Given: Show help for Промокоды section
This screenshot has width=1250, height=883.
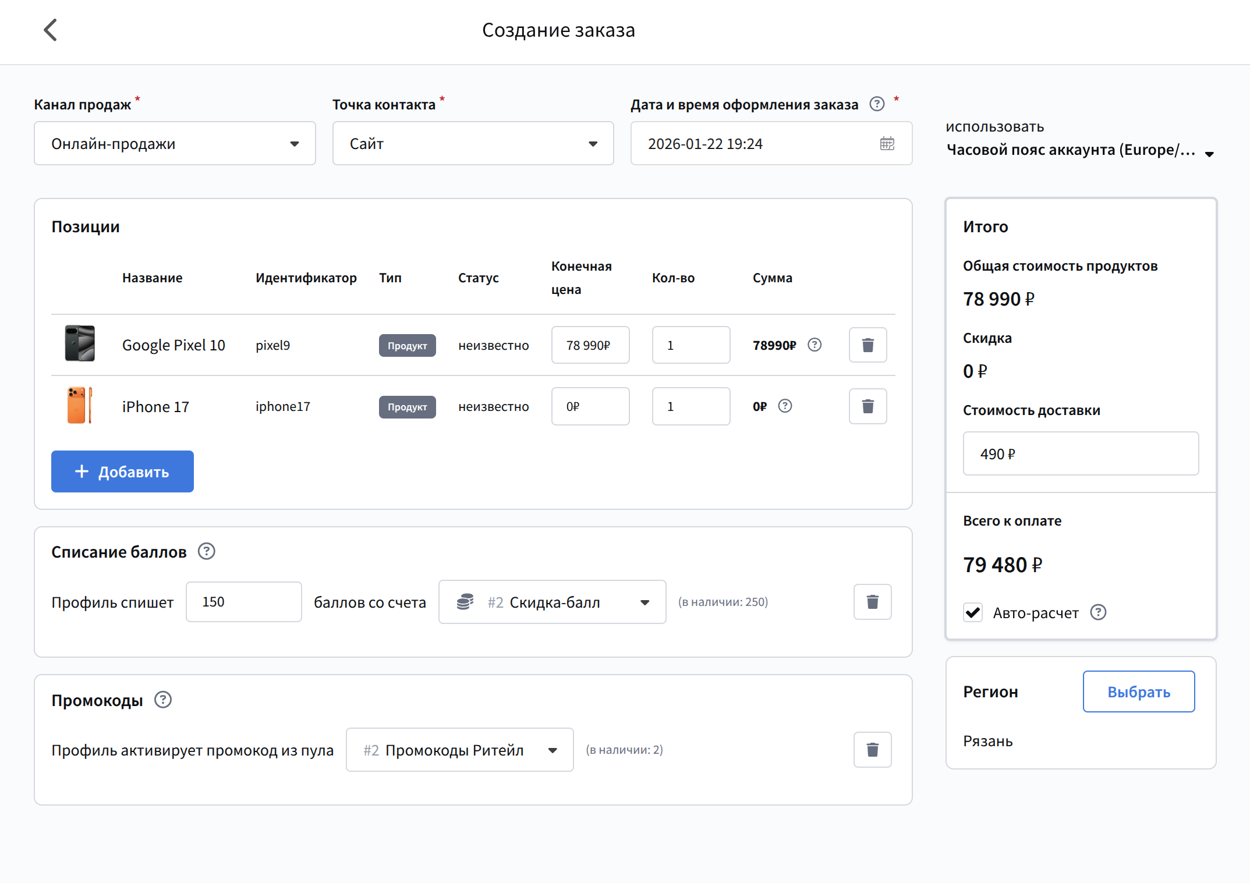Looking at the screenshot, I should point(163,700).
